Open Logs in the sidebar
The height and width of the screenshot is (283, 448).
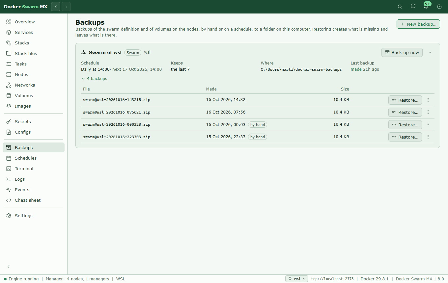coord(34,179)
